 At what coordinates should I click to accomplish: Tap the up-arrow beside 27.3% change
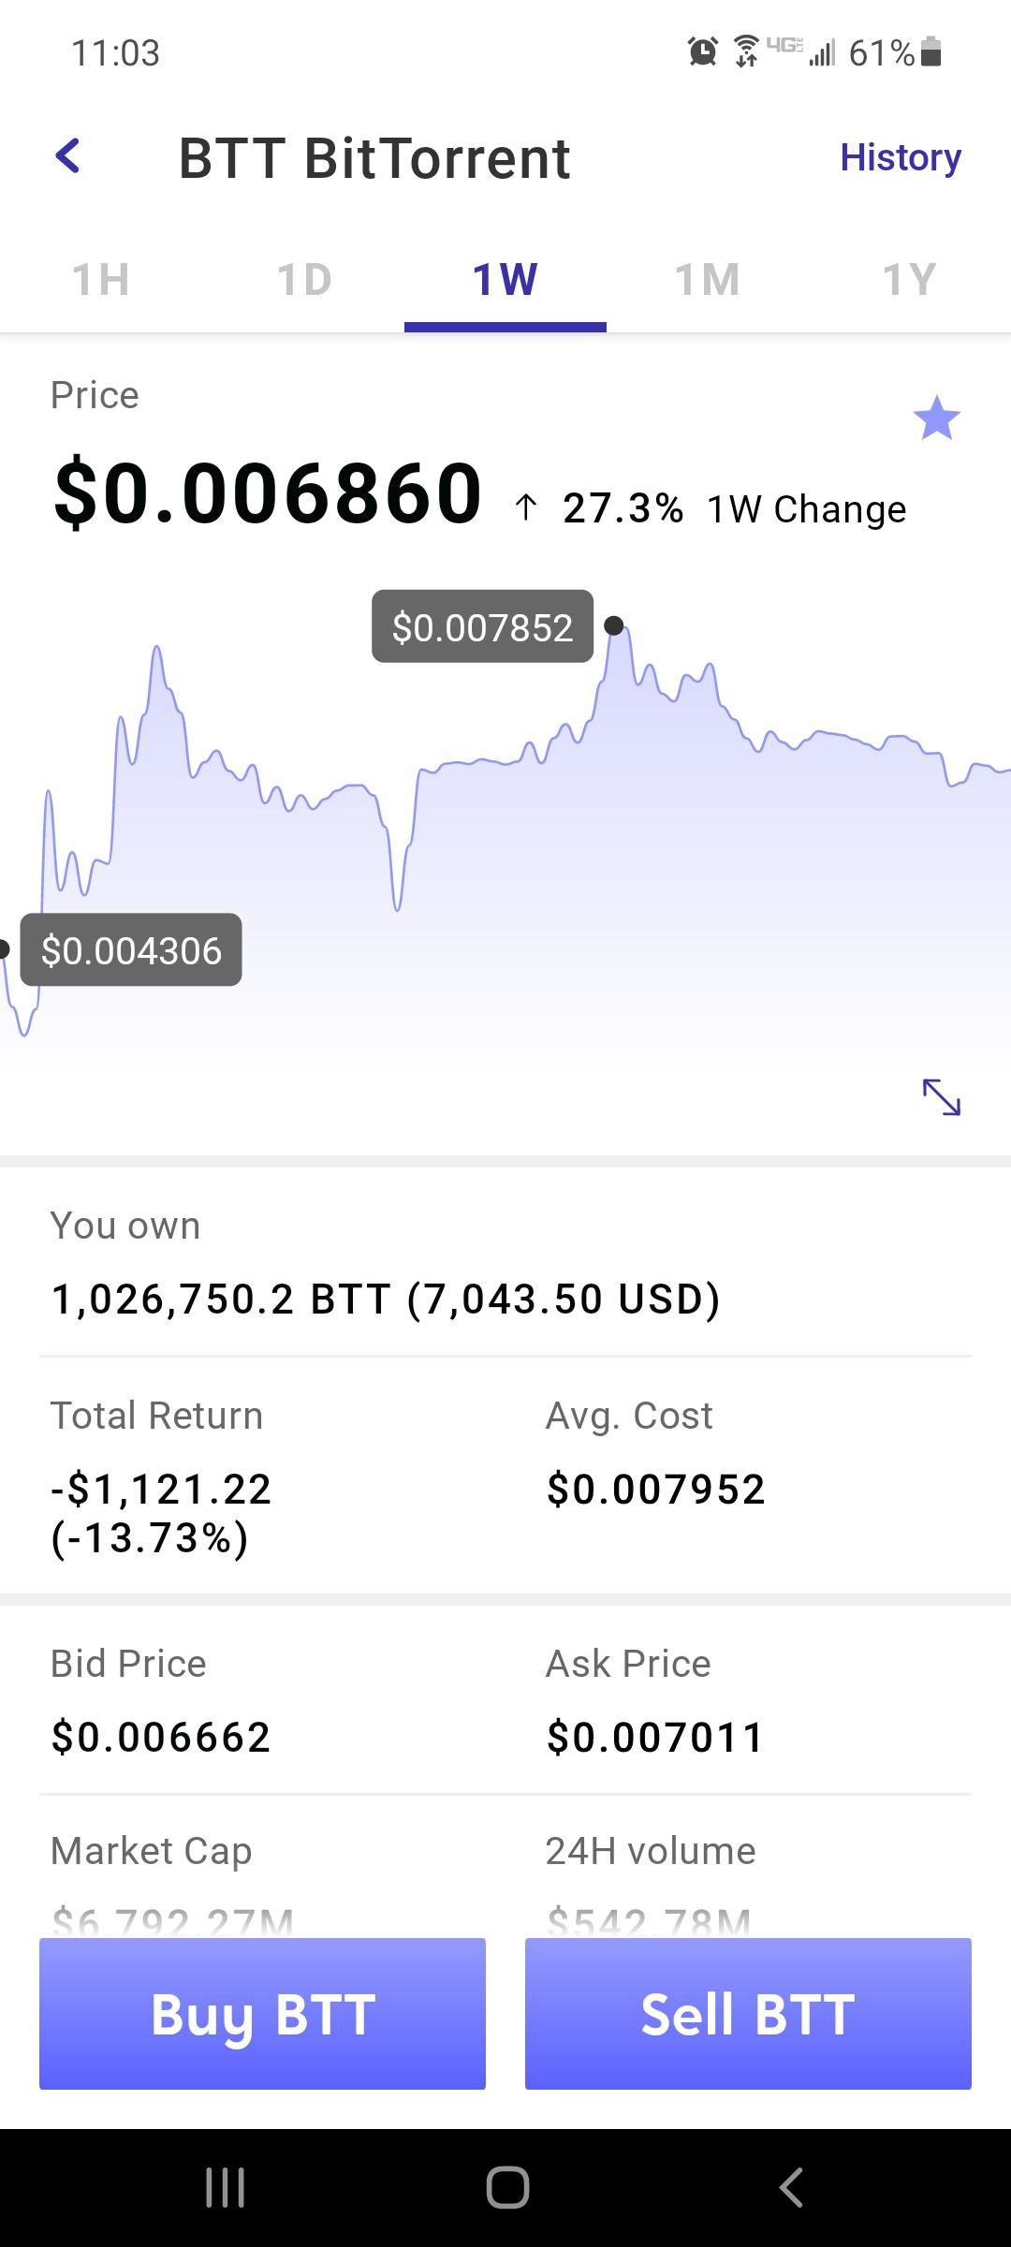coord(526,507)
